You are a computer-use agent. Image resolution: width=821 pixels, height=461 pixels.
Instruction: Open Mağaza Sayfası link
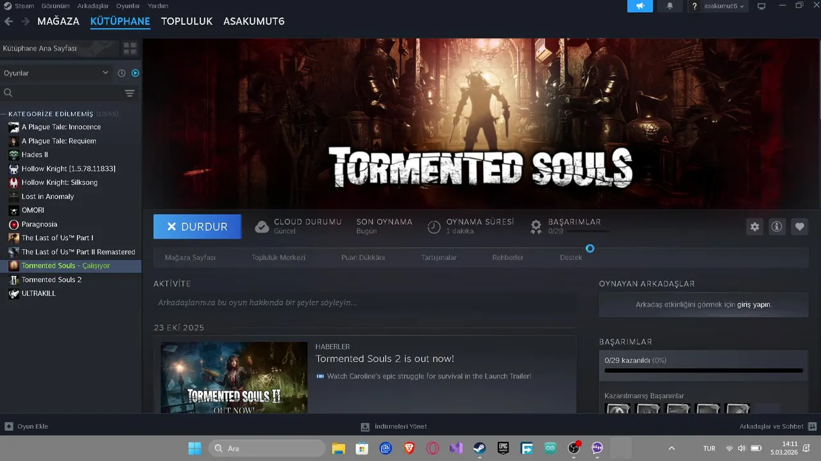tap(190, 257)
